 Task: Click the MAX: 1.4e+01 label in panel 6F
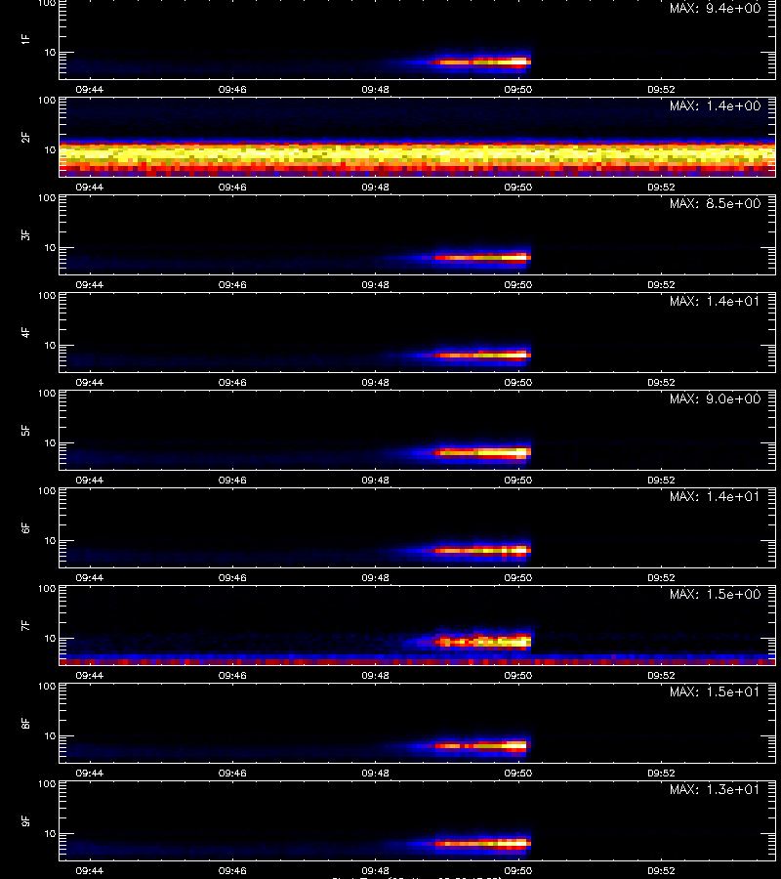(715, 496)
